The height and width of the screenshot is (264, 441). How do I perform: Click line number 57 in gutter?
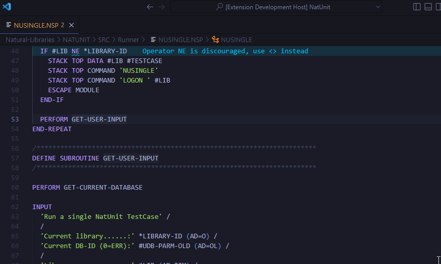15,158
